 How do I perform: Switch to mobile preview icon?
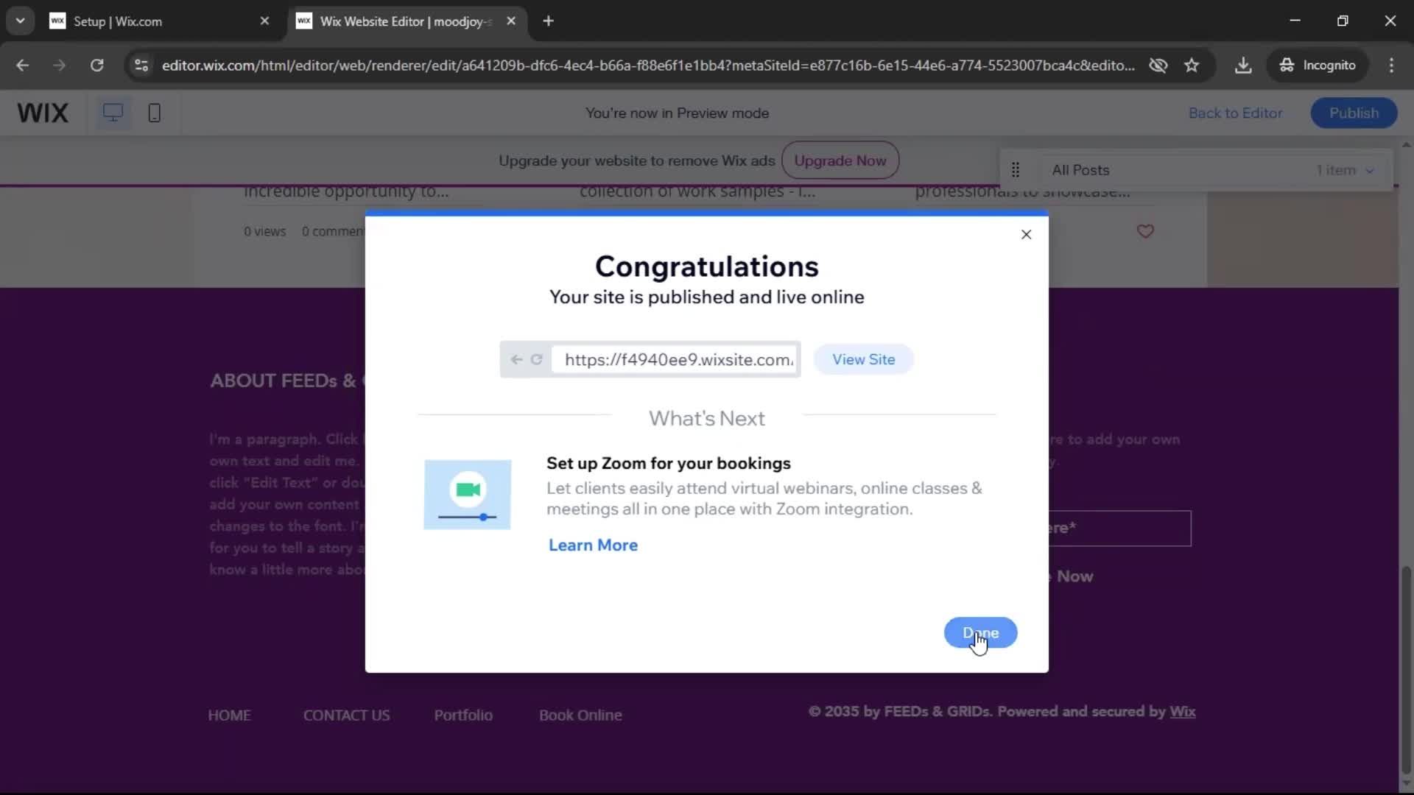tap(154, 113)
